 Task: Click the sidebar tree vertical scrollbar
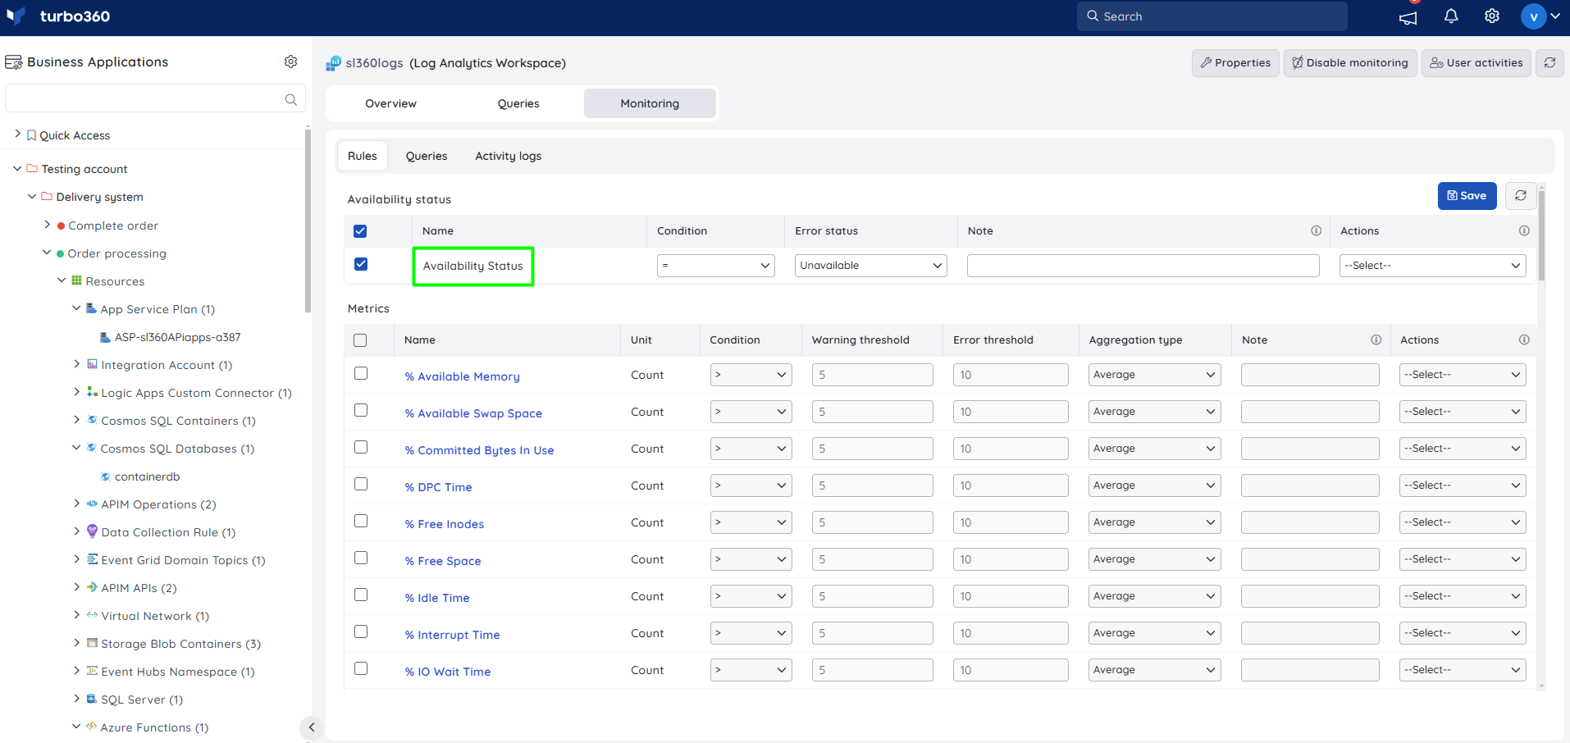(308, 221)
